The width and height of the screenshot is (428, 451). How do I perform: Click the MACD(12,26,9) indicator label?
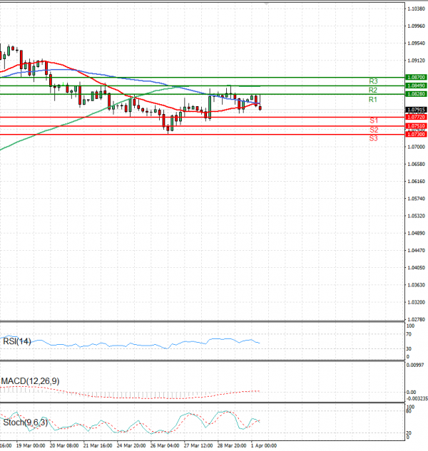(x=30, y=381)
